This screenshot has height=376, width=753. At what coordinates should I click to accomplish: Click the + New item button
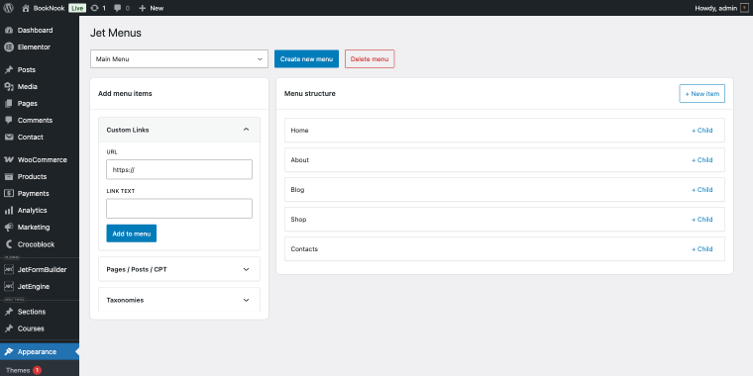pyautogui.click(x=701, y=94)
